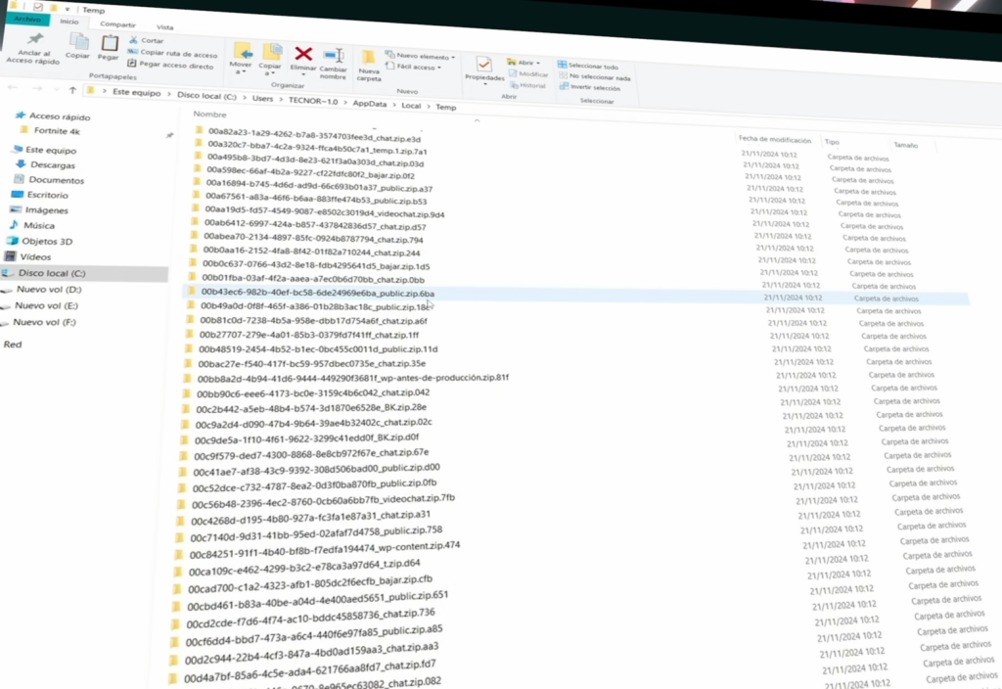The height and width of the screenshot is (689, 1002).
Task: Switch to the Inicio tab
Action: (x=69, y=22)
